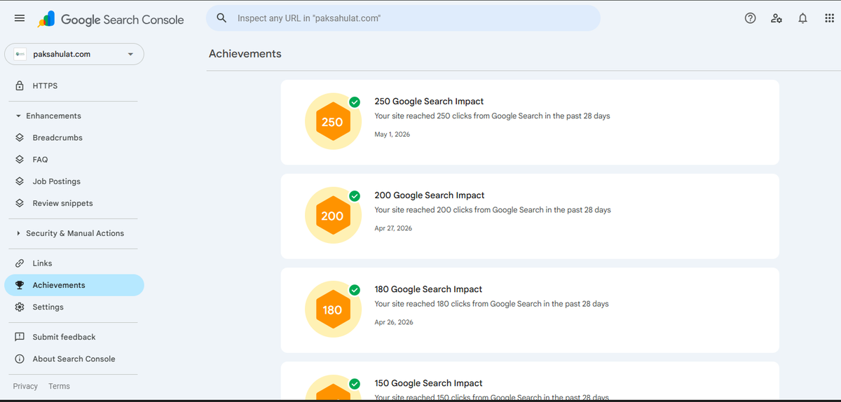Click the HTTPS lock icon
Viewport: 841px width, 402px height.
[x=20, y=85]
